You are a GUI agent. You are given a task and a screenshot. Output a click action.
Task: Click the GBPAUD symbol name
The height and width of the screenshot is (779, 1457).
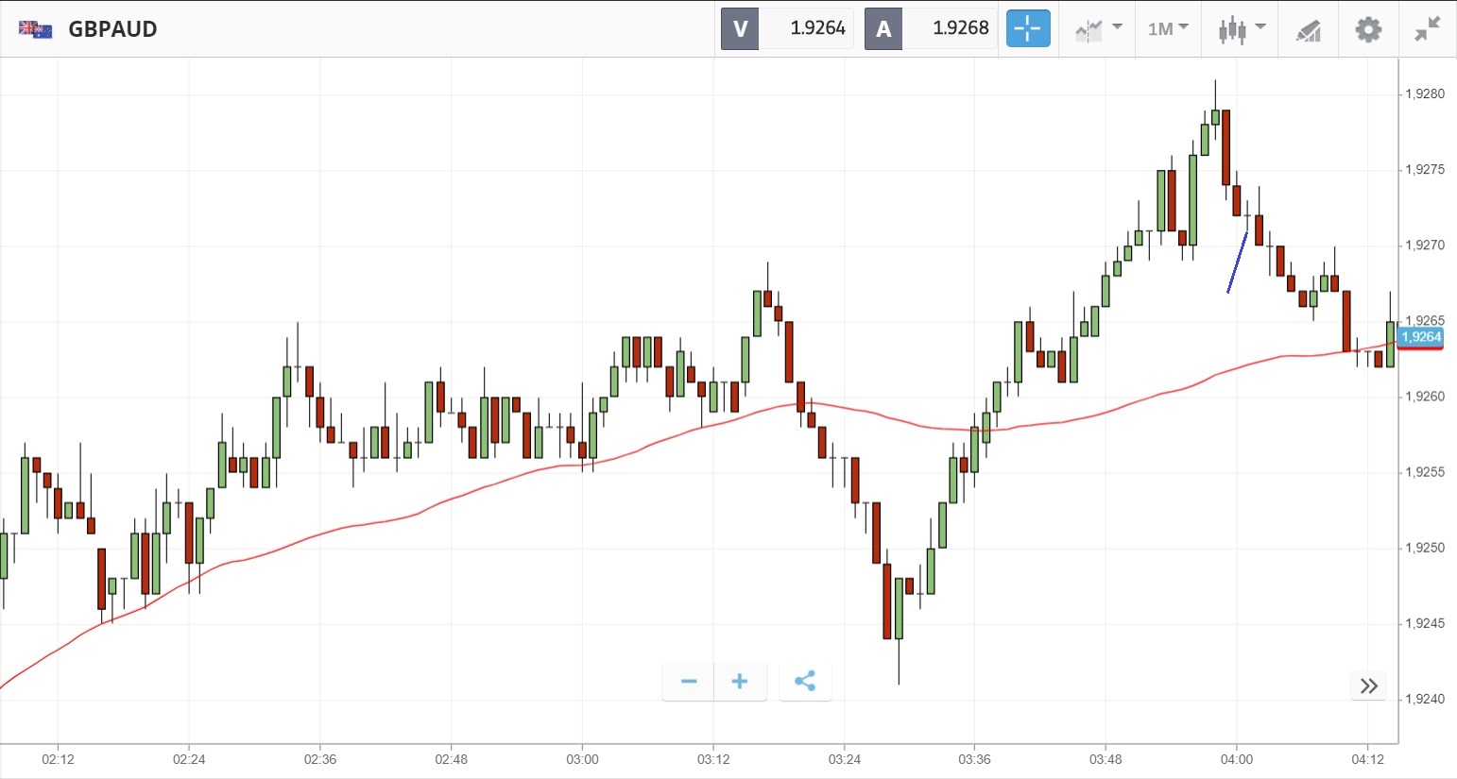112,29
